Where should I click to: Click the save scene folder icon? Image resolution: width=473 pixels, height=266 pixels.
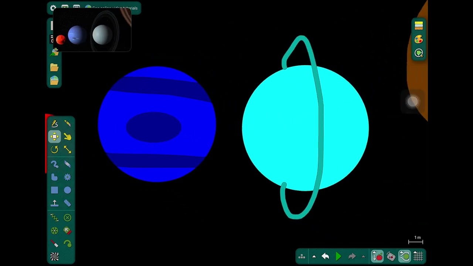(54, 53)
